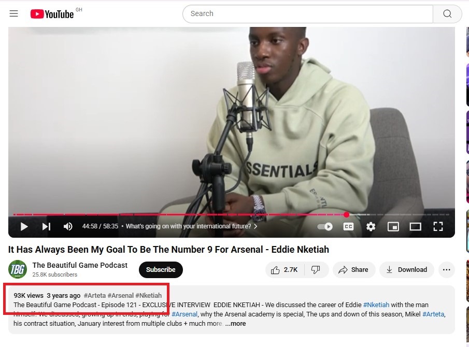Click the magnifier search button
469x347 pixels.
[x=447, y=14]
